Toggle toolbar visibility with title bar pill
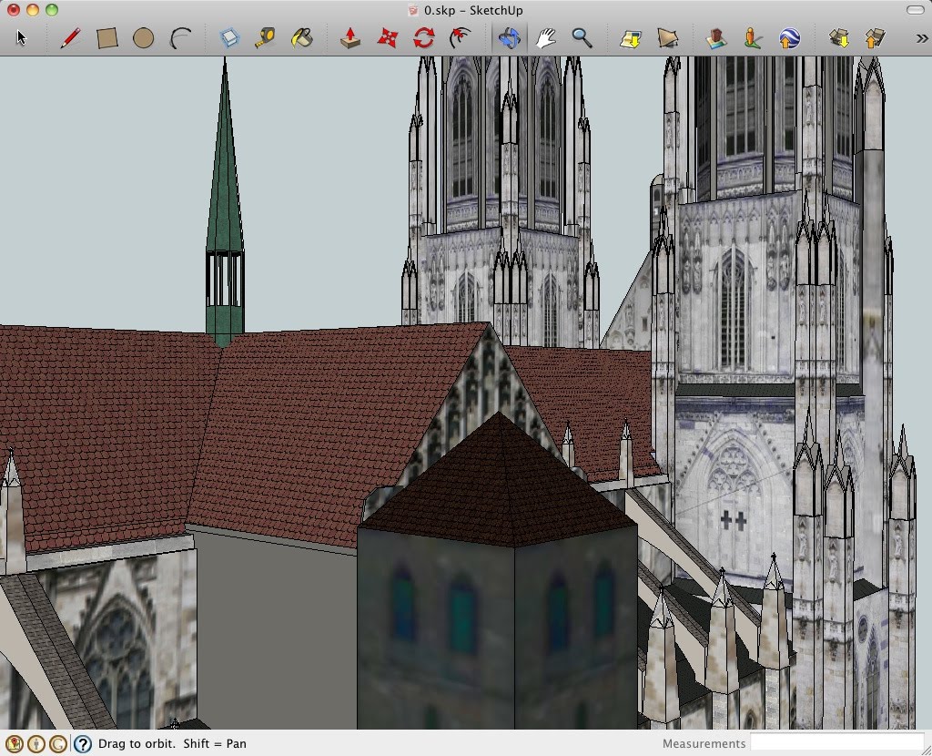932x756 pixels. tap(915, 10)
